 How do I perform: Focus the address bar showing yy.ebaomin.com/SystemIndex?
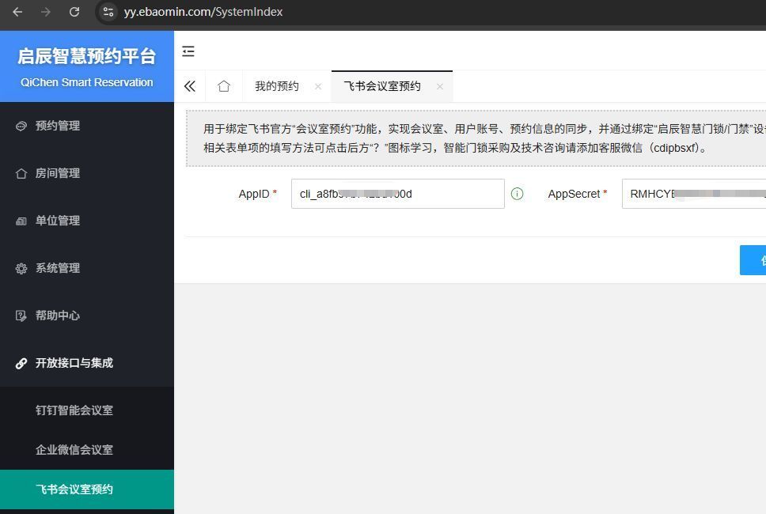pos(203,12)
